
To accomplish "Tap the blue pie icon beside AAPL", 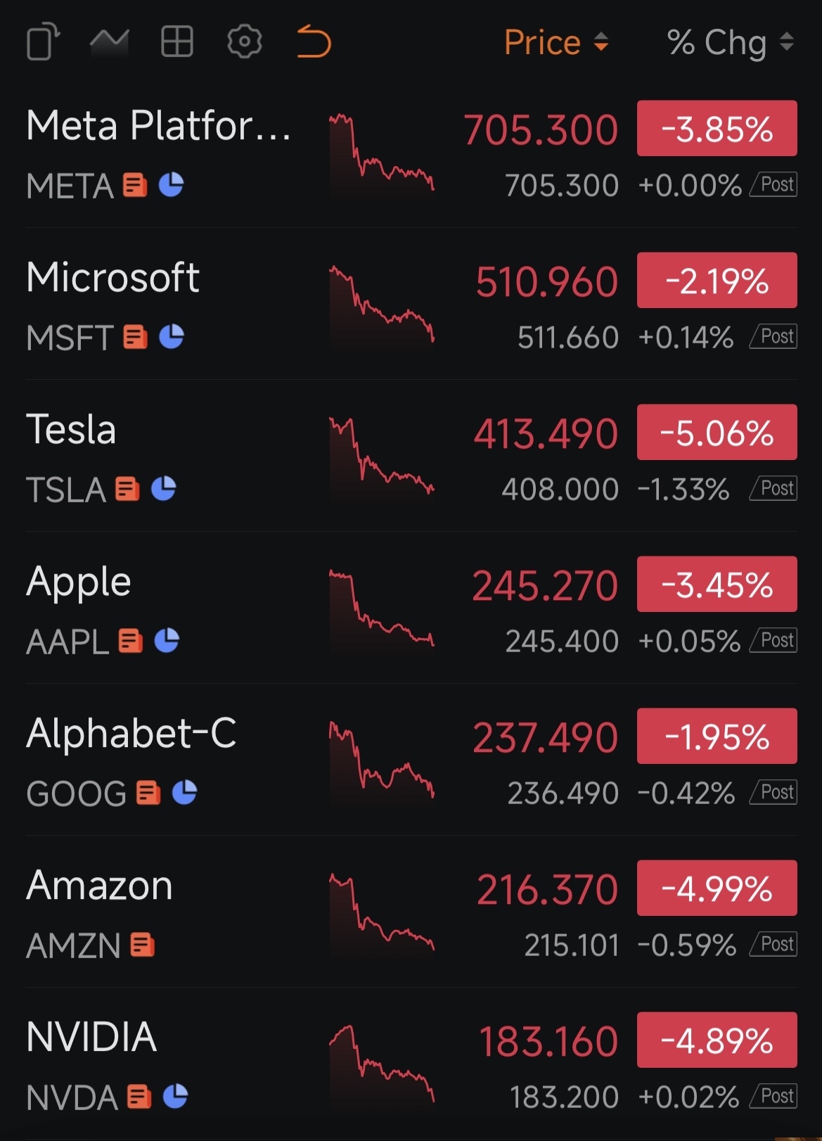I will (x=167, y=641).
